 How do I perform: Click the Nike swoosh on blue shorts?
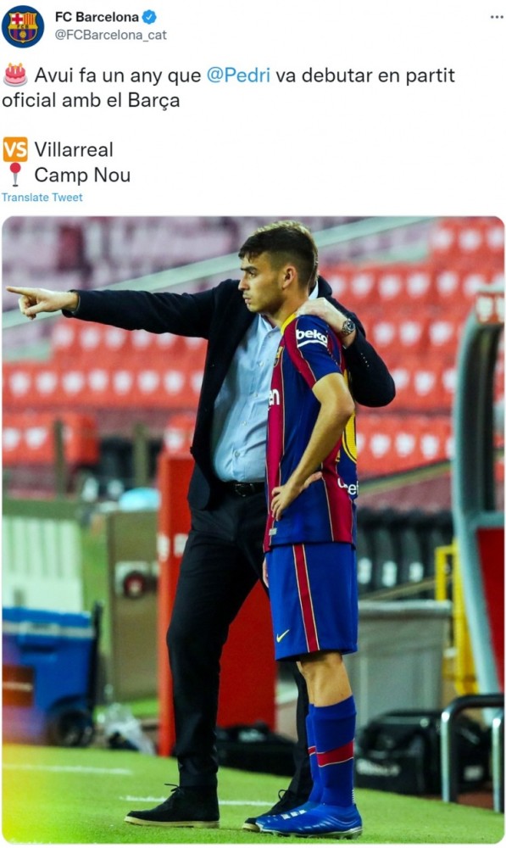(282, 635)
